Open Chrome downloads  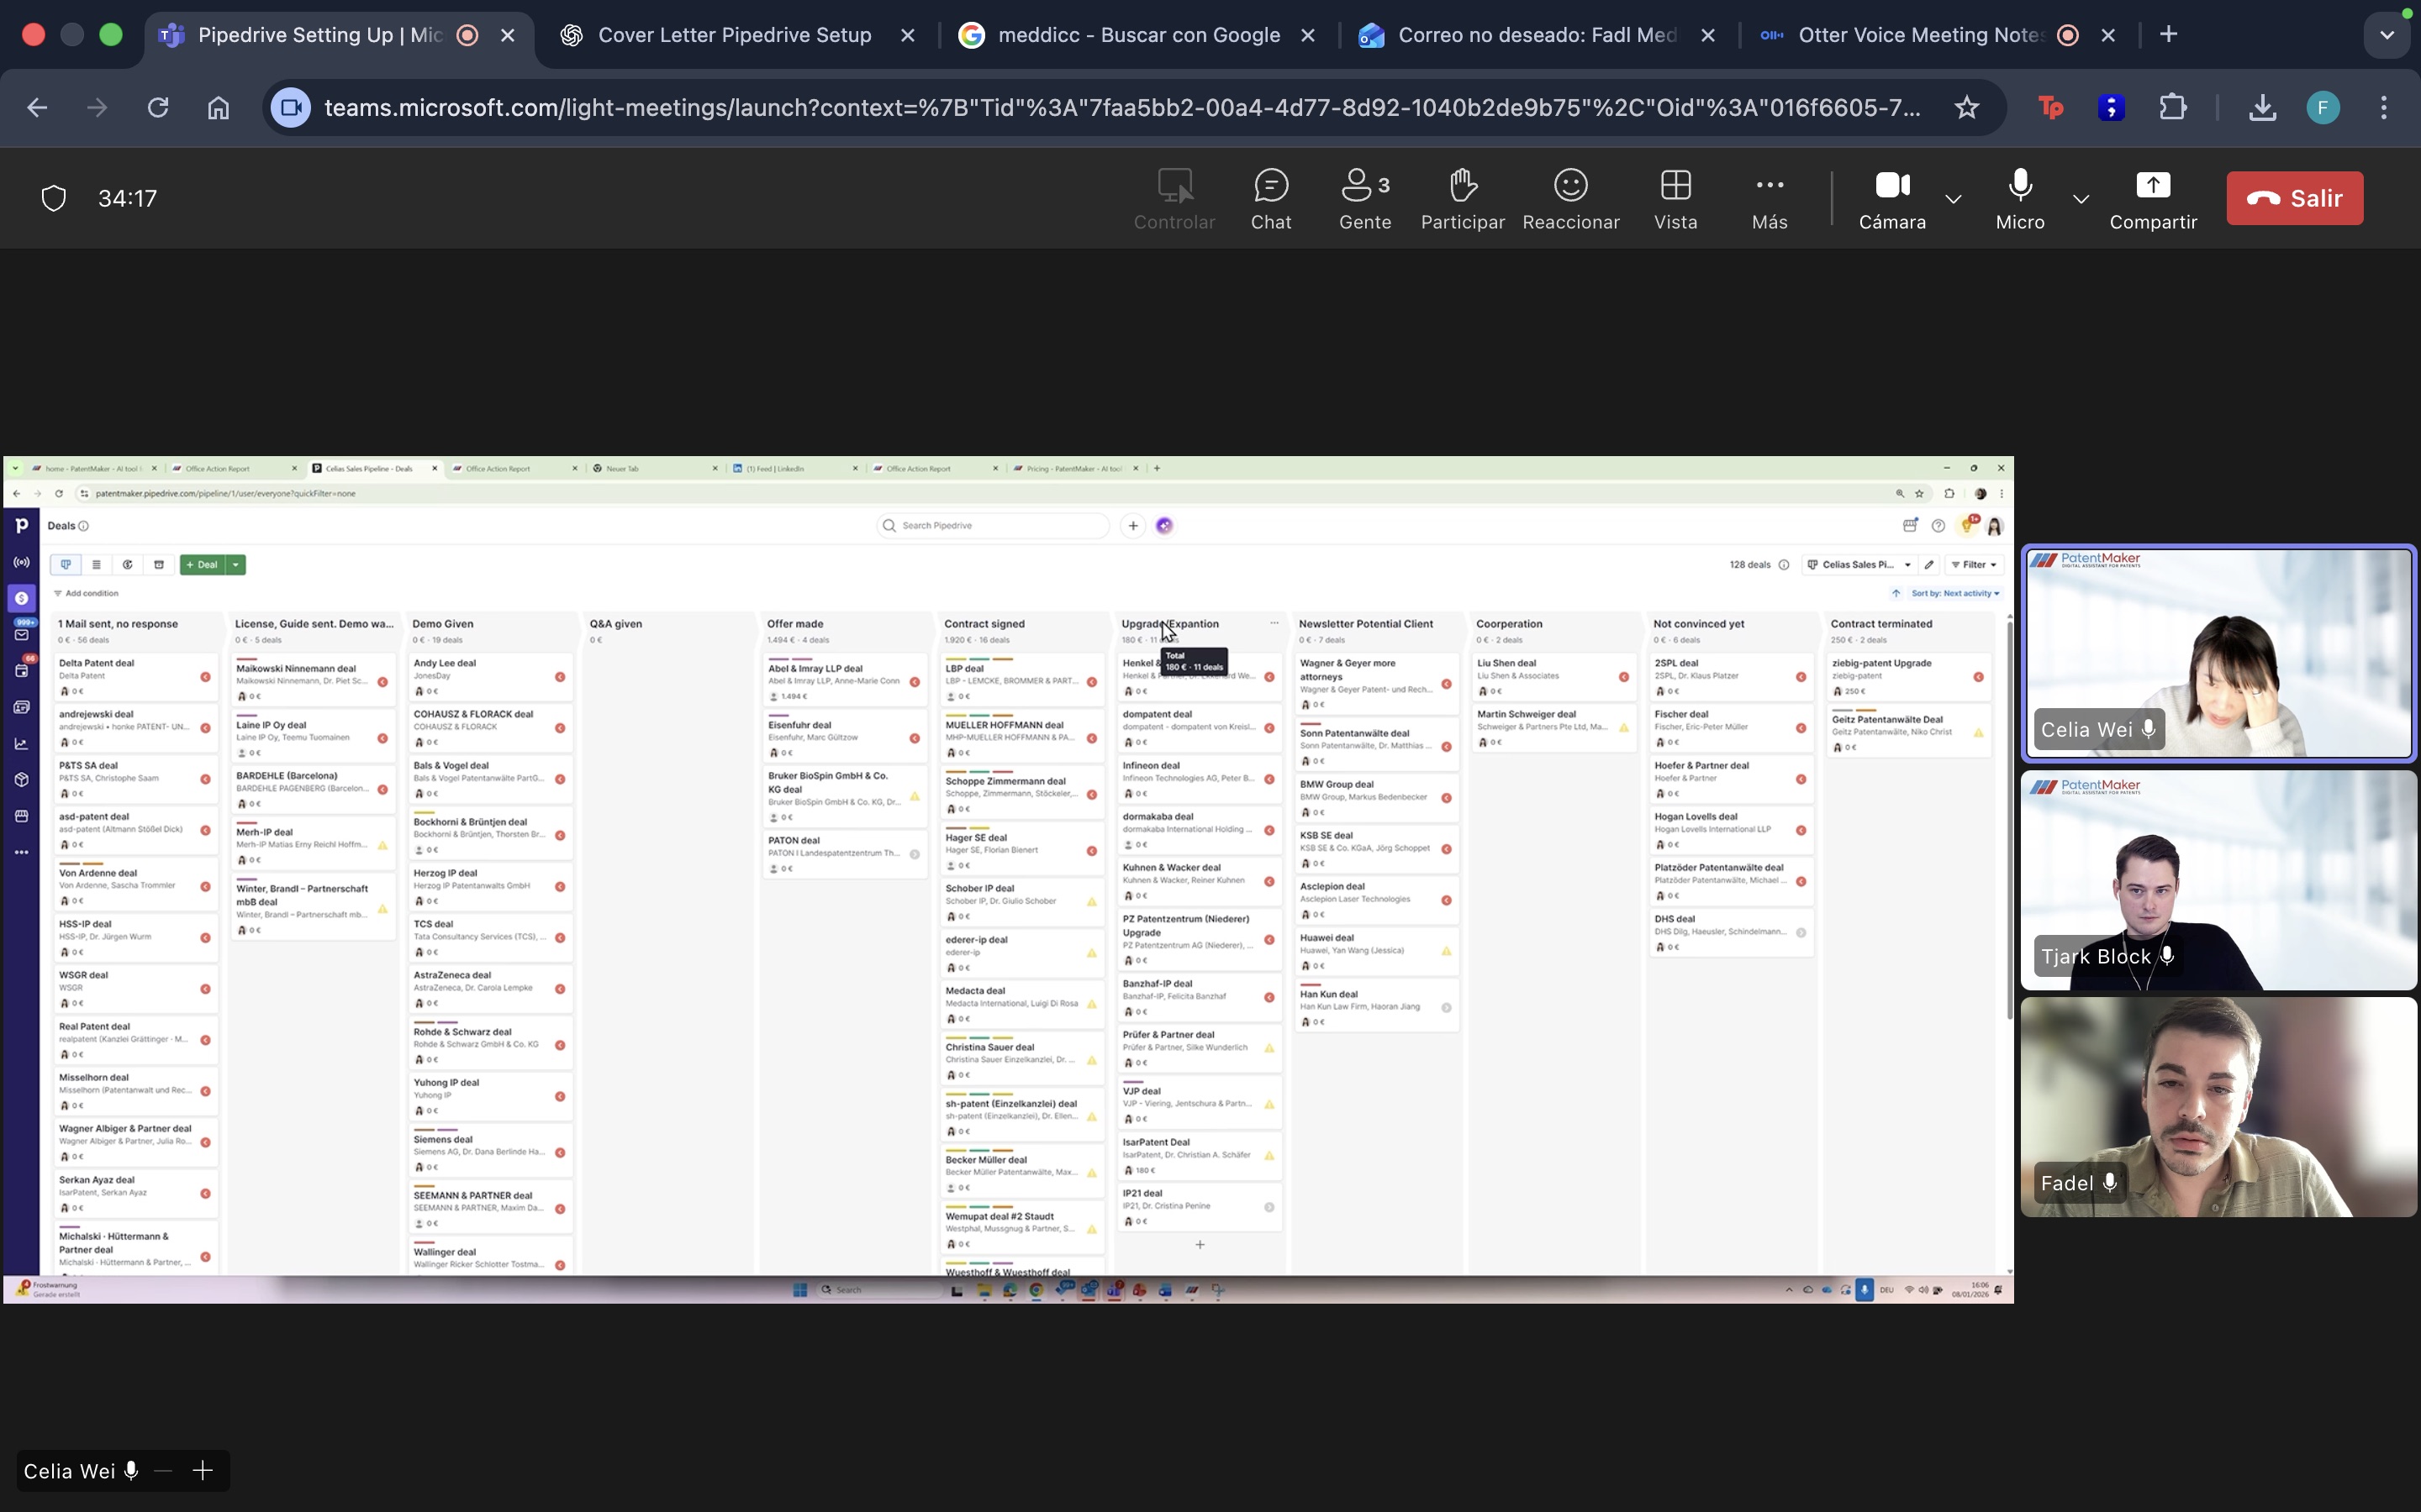[2263, 107]
